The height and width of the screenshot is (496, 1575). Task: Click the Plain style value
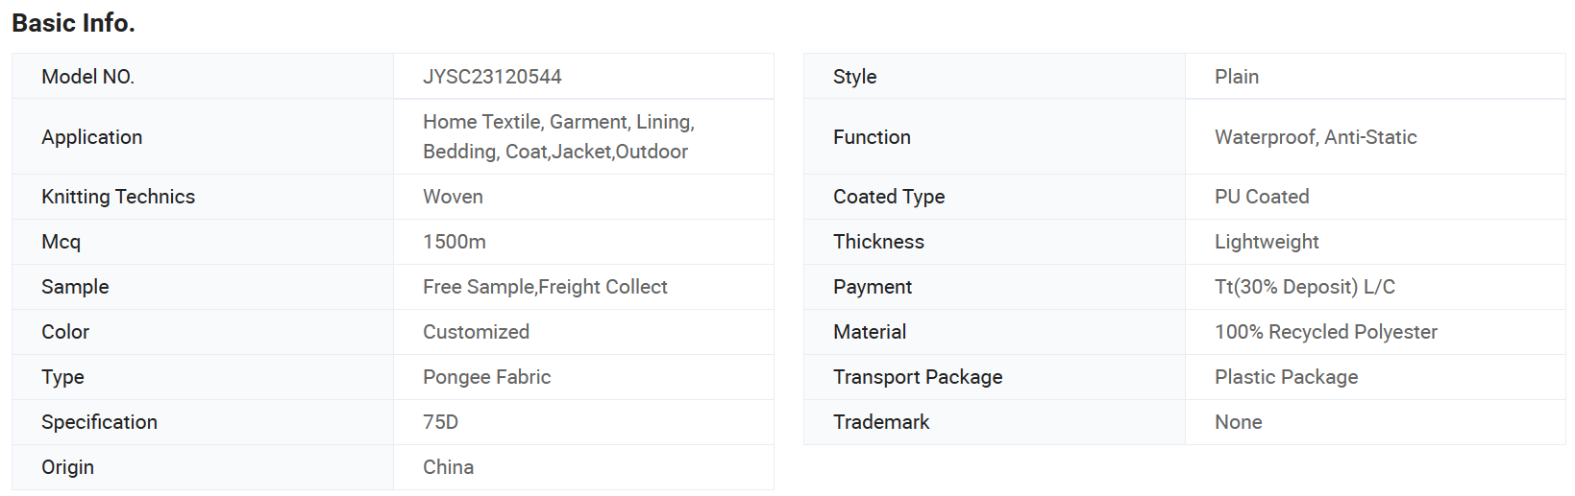[x=1236, y=77]
